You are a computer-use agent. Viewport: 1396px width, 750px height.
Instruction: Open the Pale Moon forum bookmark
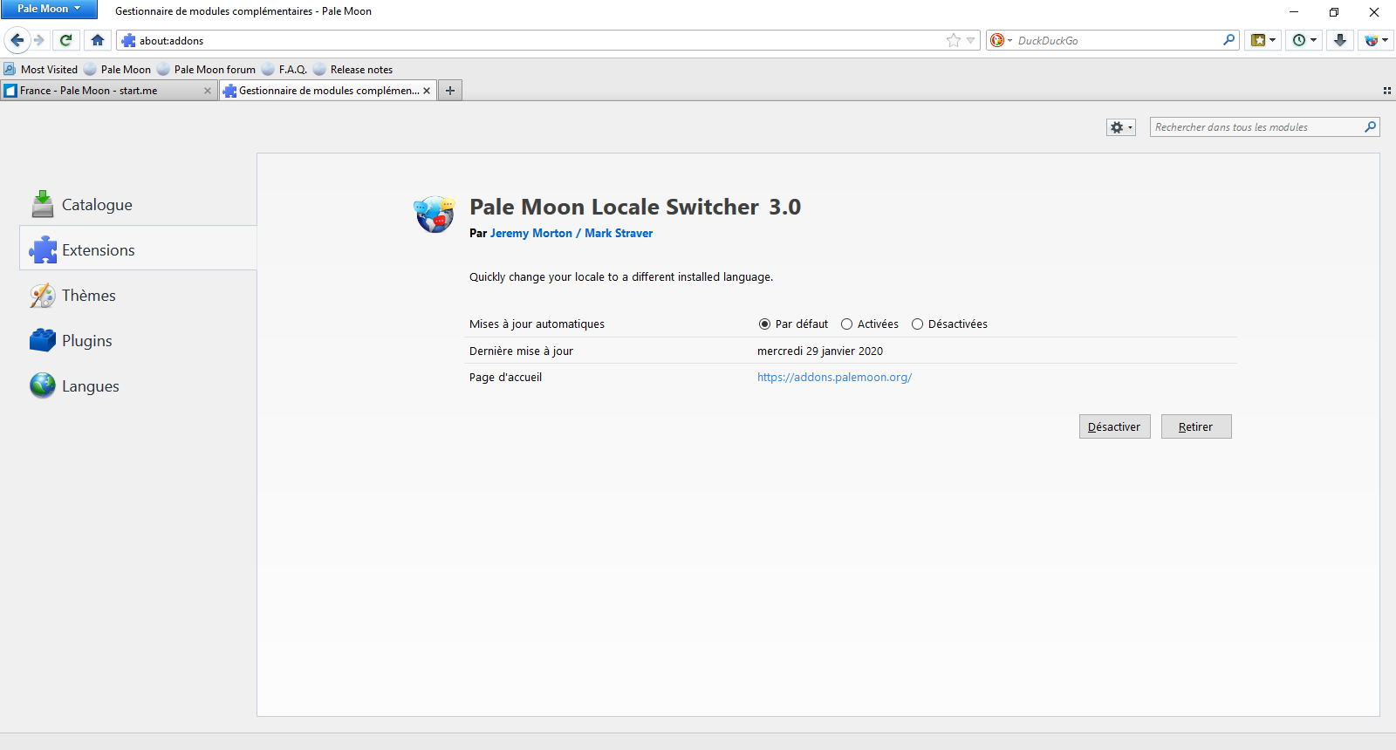click(206, 69)
